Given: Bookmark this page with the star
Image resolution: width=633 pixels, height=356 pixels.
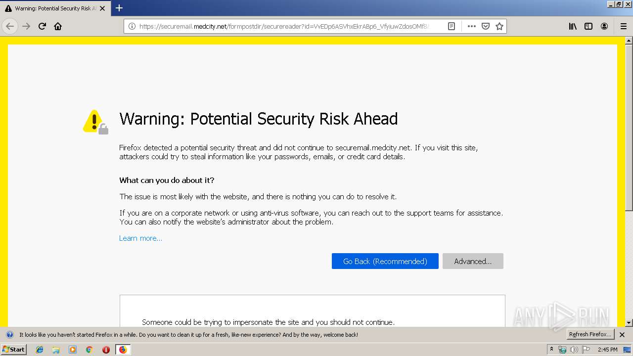Looking at the screenshot, I should (499, 26).
